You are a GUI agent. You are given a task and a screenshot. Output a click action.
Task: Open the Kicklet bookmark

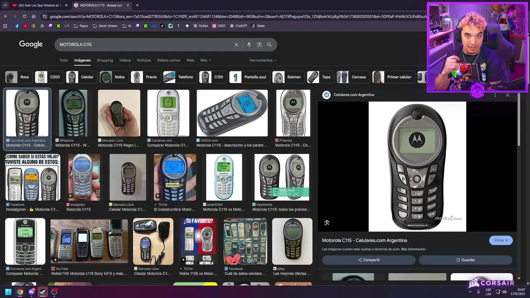201,26
